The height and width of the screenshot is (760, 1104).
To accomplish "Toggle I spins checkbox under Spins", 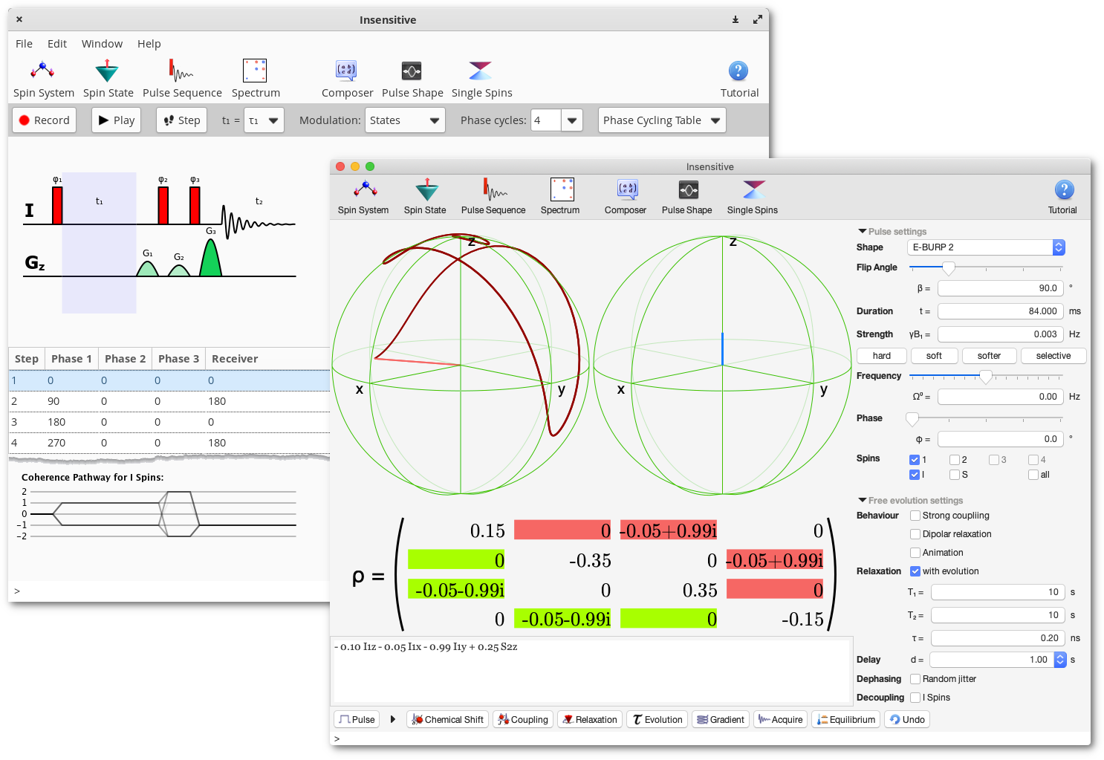I will [x=915, y=475].
